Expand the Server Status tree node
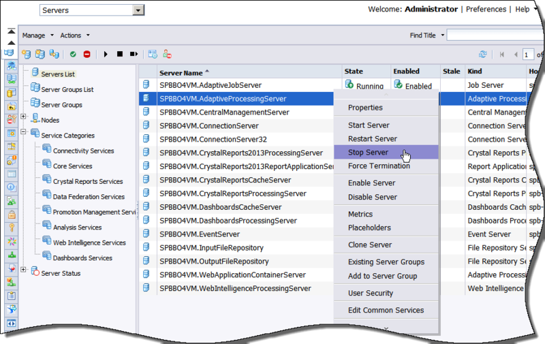Image resolution: width=545 pixels, height=344 pixels. click(x=23, y=270)
